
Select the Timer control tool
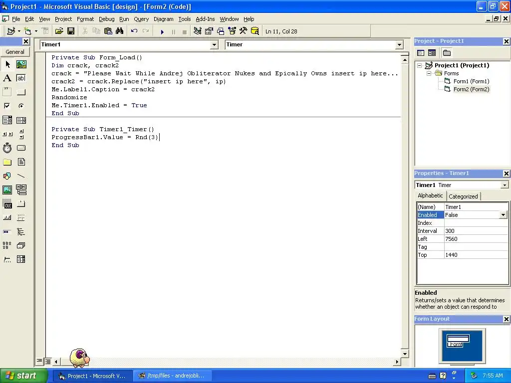click(x=7, y=148)
